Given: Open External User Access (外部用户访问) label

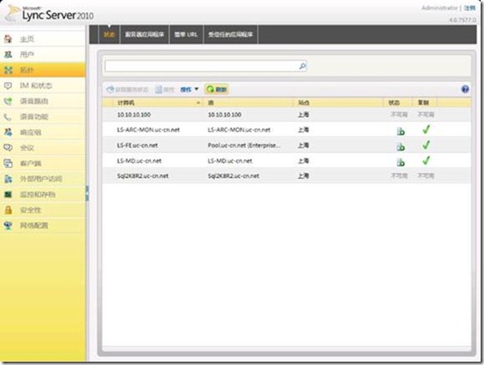Looking at the screenshot, I should (41, 179).
